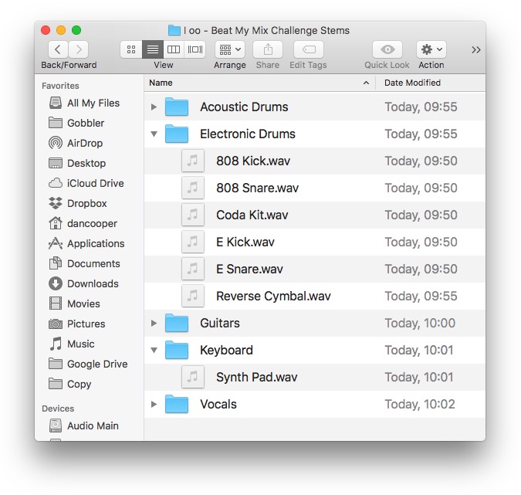Screen dimensions: 521x495
Task: Click the Synth Pad.wav audio file icon
Action: coord(193,378)
